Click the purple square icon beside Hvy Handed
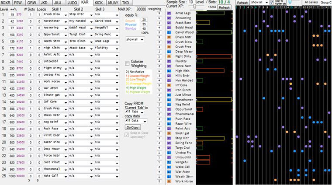332x185 pixels. 169,80
